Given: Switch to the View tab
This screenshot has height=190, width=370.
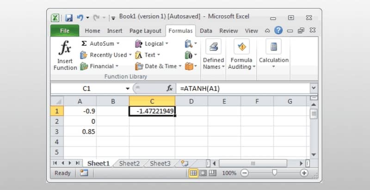Looking at the screenshot, I should (x=251, y=31).
